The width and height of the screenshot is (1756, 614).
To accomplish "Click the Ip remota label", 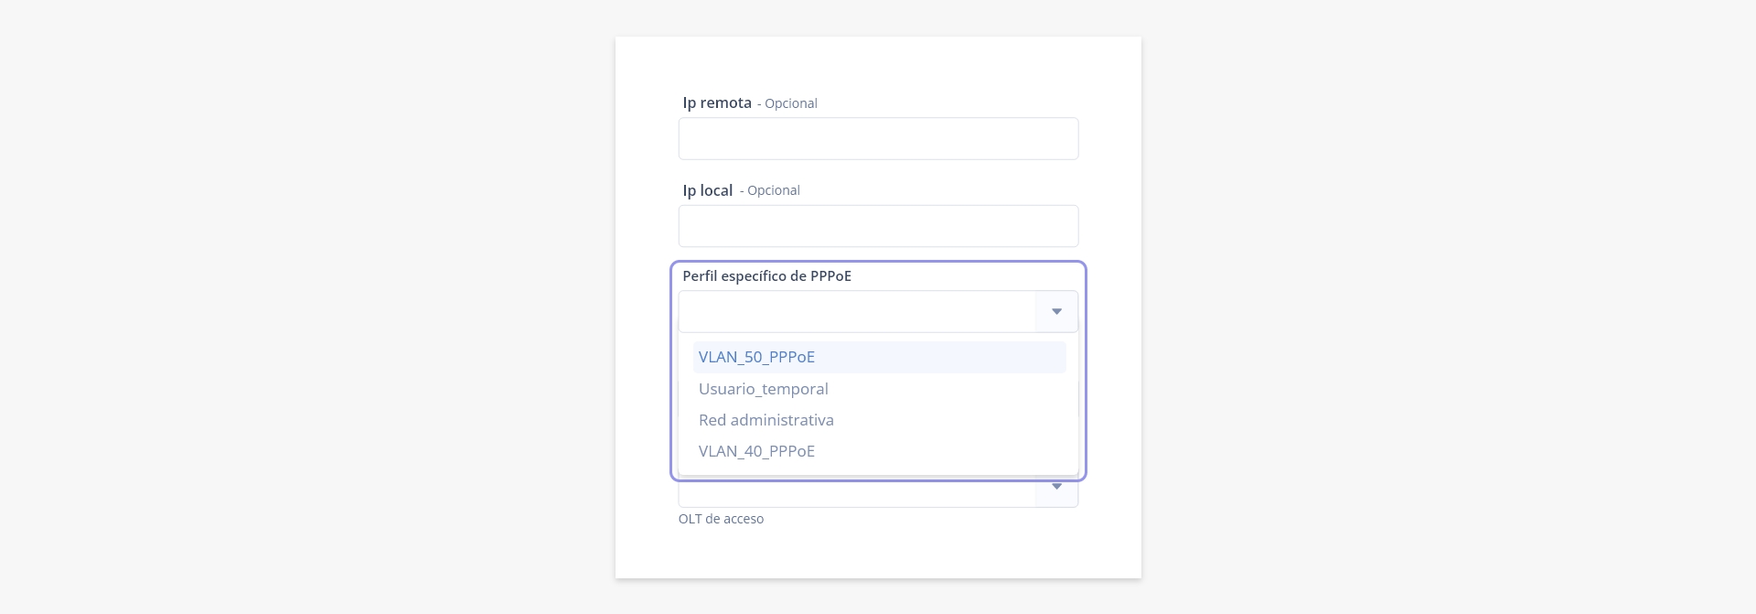I will [x=717, y=102].
